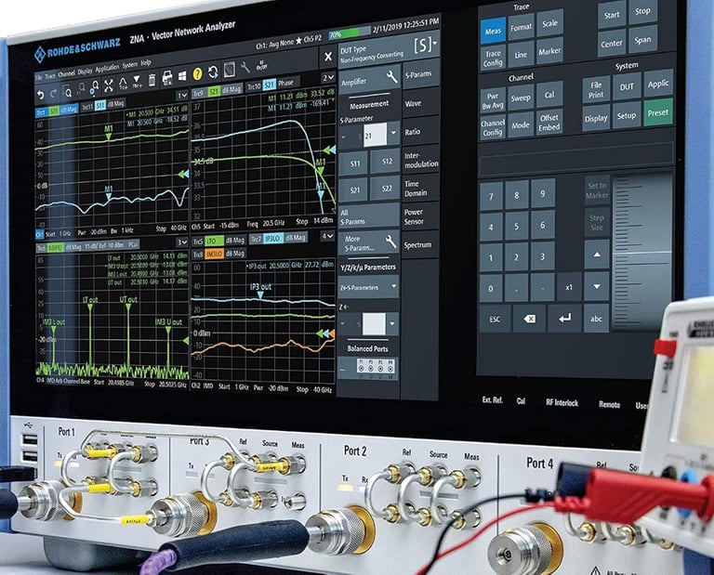Switch to the Time Domain tab
This screenshot has width=714, height=575.
[x=421, y=188]
